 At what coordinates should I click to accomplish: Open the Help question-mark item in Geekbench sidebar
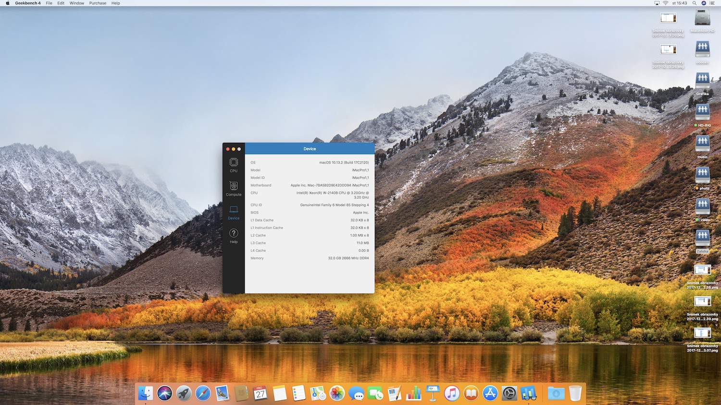[234, 236]
